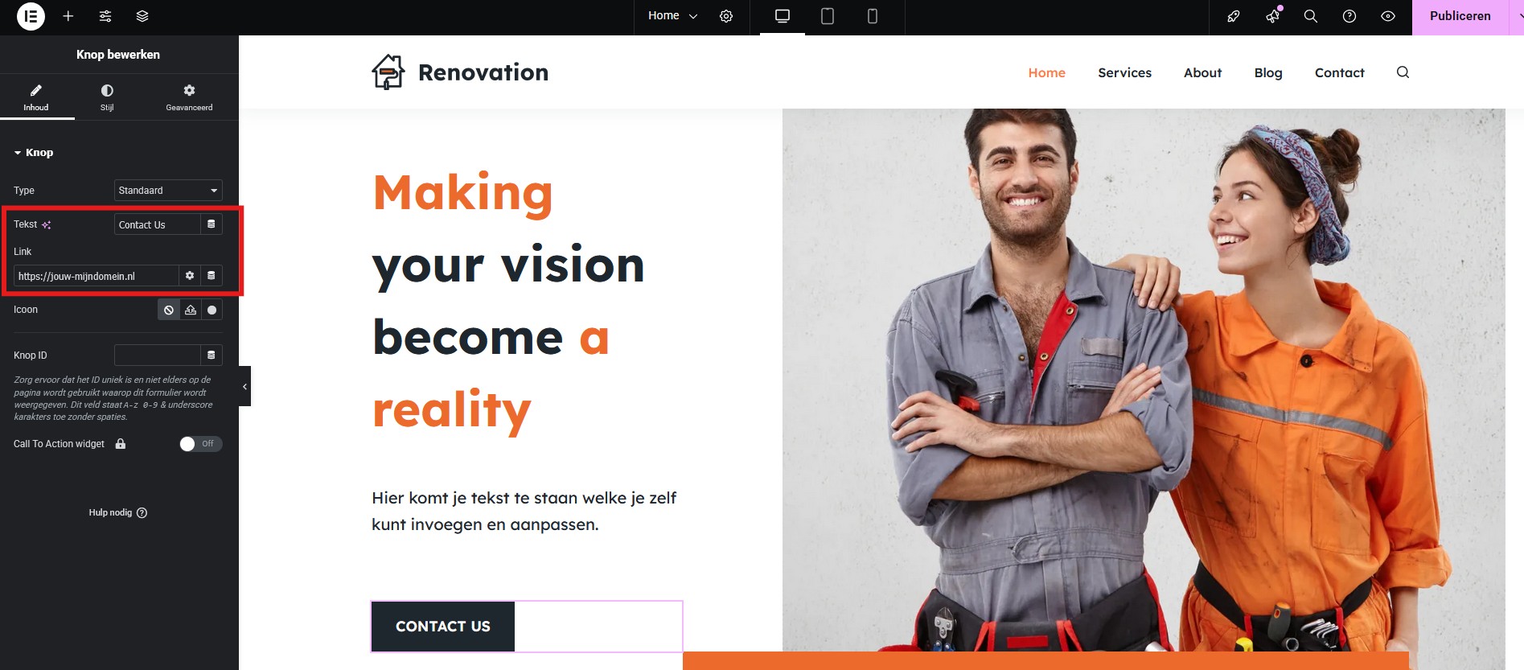Preview changes with the eye icon
Screen dimensions: 1524x670
pyautogui.click(x=1388, y=16)
